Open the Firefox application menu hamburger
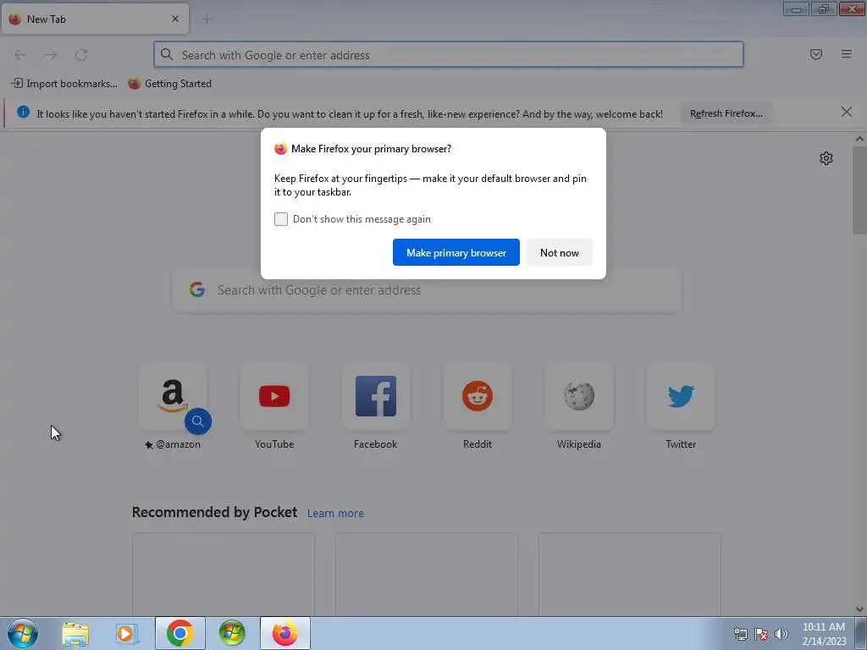Image resolution: width=867 pixels, height=650 pixels. [x=847, y=54]
